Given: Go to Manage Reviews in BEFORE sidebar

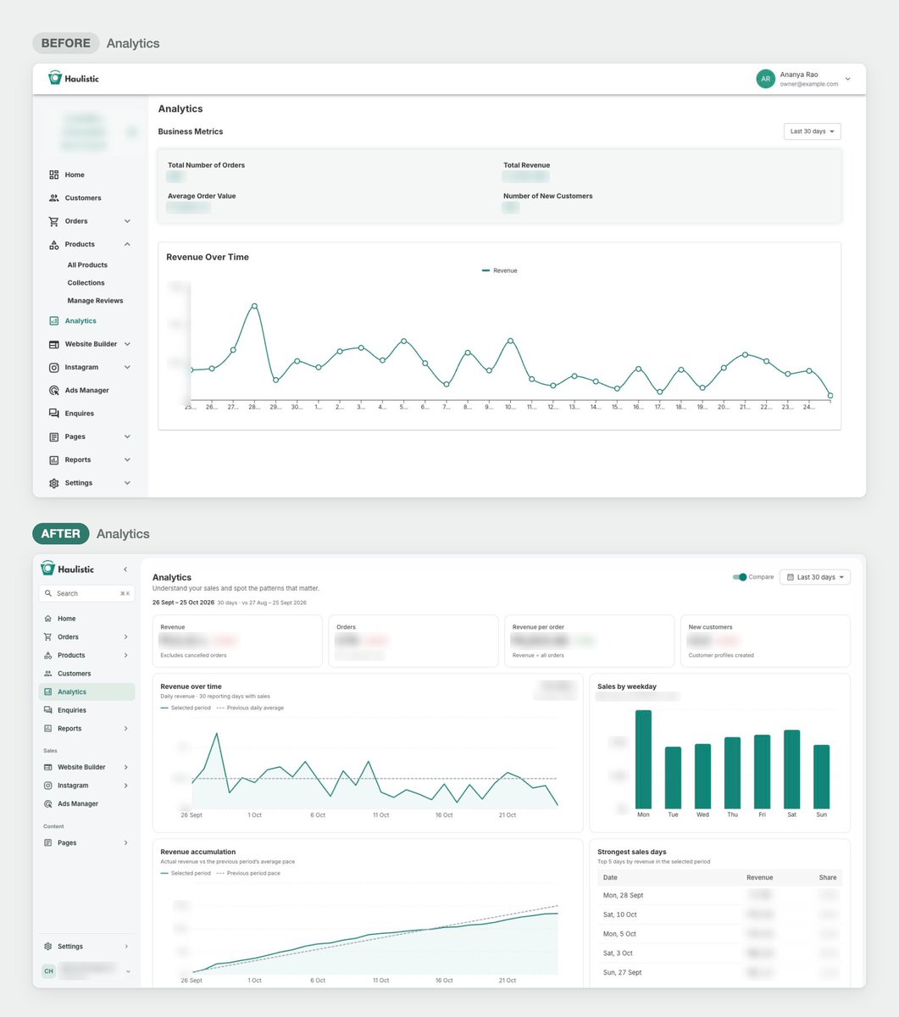Looking at the screenshot, I should click(x=95, y=301).
